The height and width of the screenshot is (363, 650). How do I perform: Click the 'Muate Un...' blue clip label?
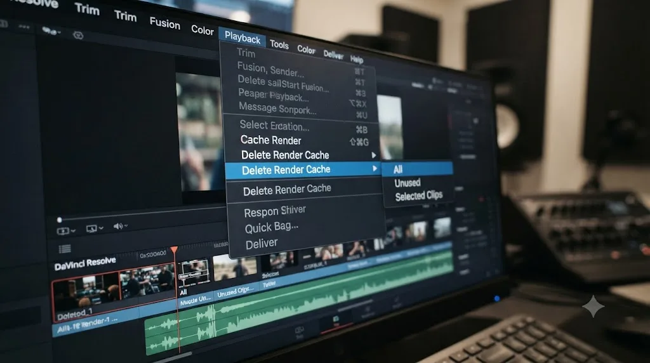click(x=195, y=301)
